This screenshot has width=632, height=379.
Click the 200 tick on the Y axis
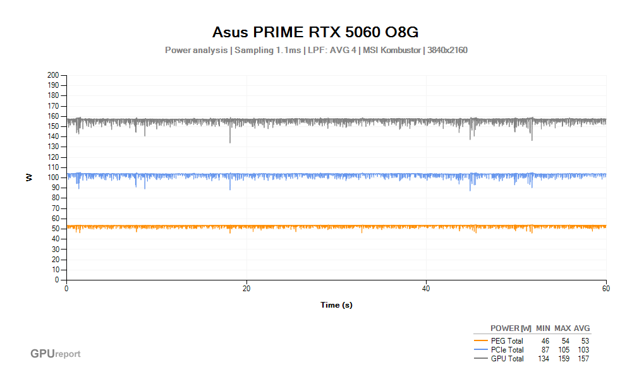pos(53,75)
